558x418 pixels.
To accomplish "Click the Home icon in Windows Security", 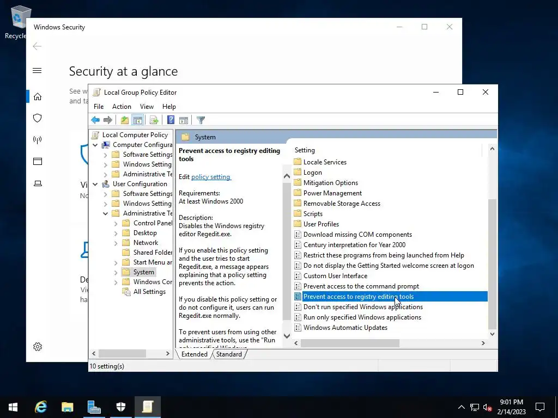I will pyautogui.click(x=38, y=97).
